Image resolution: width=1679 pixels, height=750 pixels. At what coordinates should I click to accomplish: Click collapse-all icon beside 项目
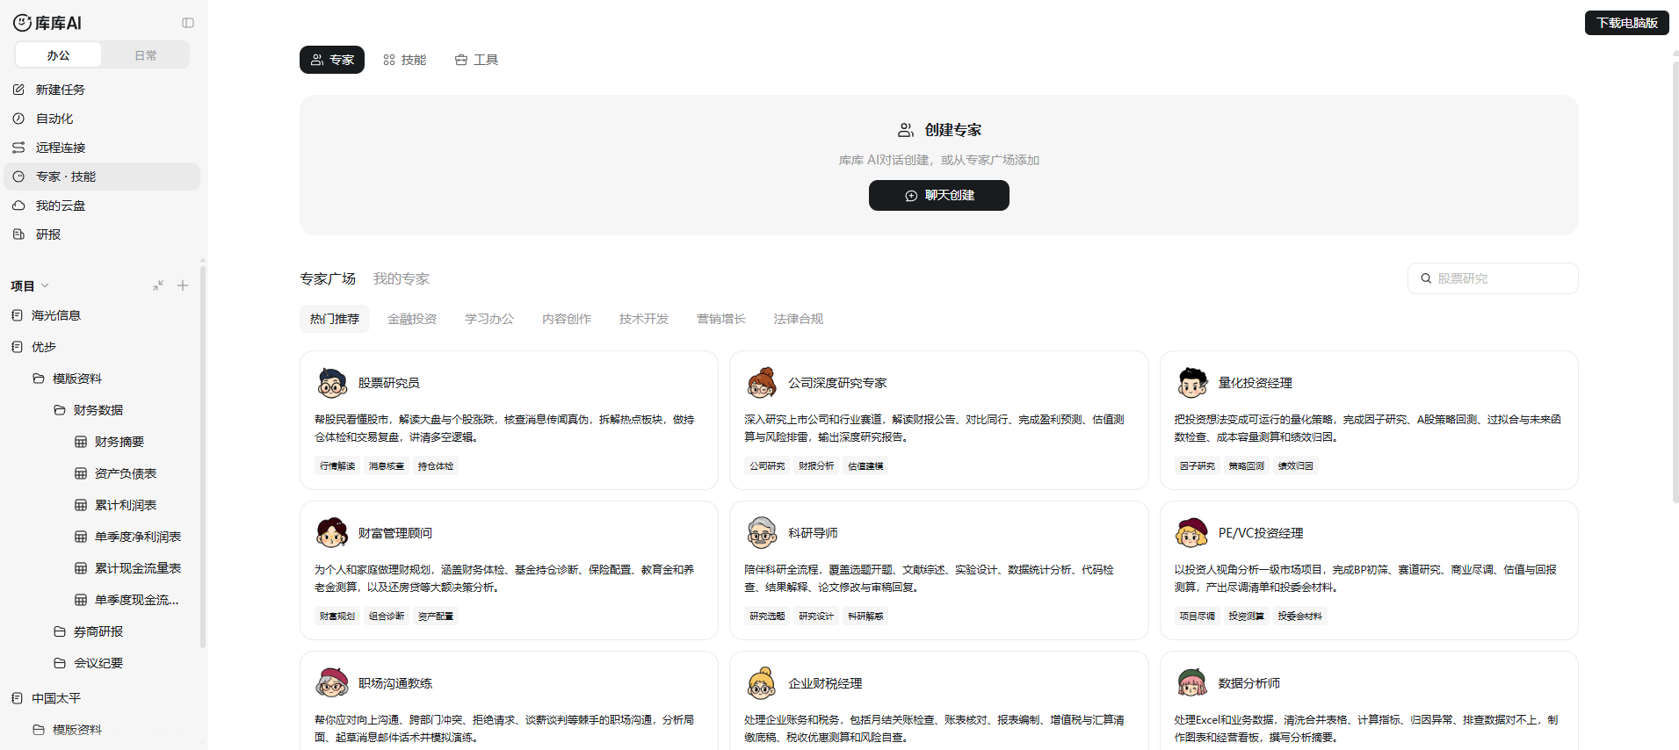(x=158, y=285)
